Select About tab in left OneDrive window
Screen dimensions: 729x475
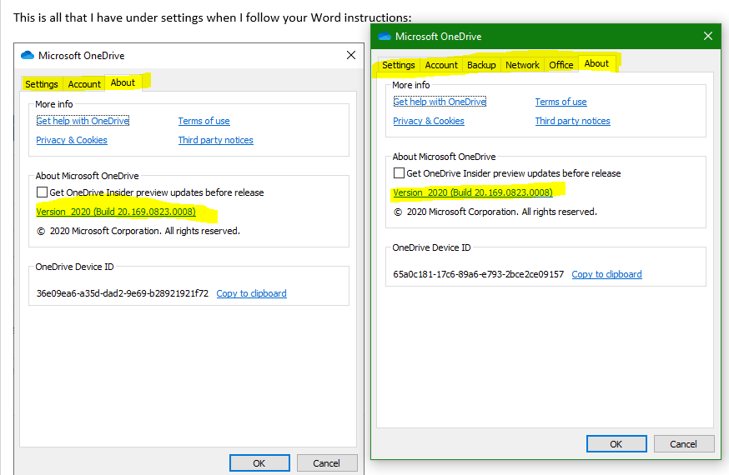point(123,82)
